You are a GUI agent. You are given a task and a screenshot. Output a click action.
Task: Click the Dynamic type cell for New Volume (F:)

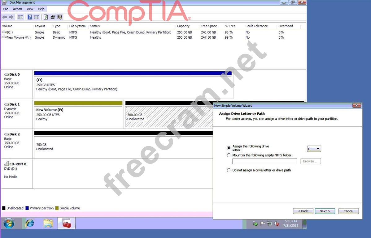coord(59,37)
